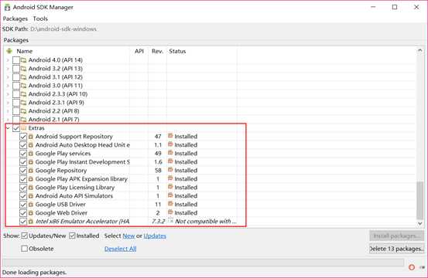Expand the Android 3.1 (API 12) node
Image resolution: width=428 pixels, height=278 pixels.
[x=8, y=77]
